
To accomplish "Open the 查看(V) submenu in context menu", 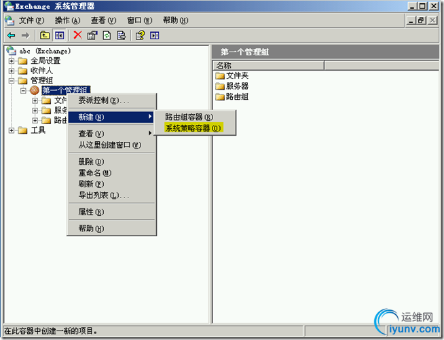I will (x=111, y=134).
